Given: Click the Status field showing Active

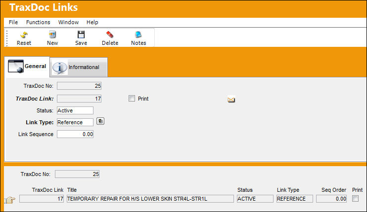Looking at the screenshot, I should 75,110.
